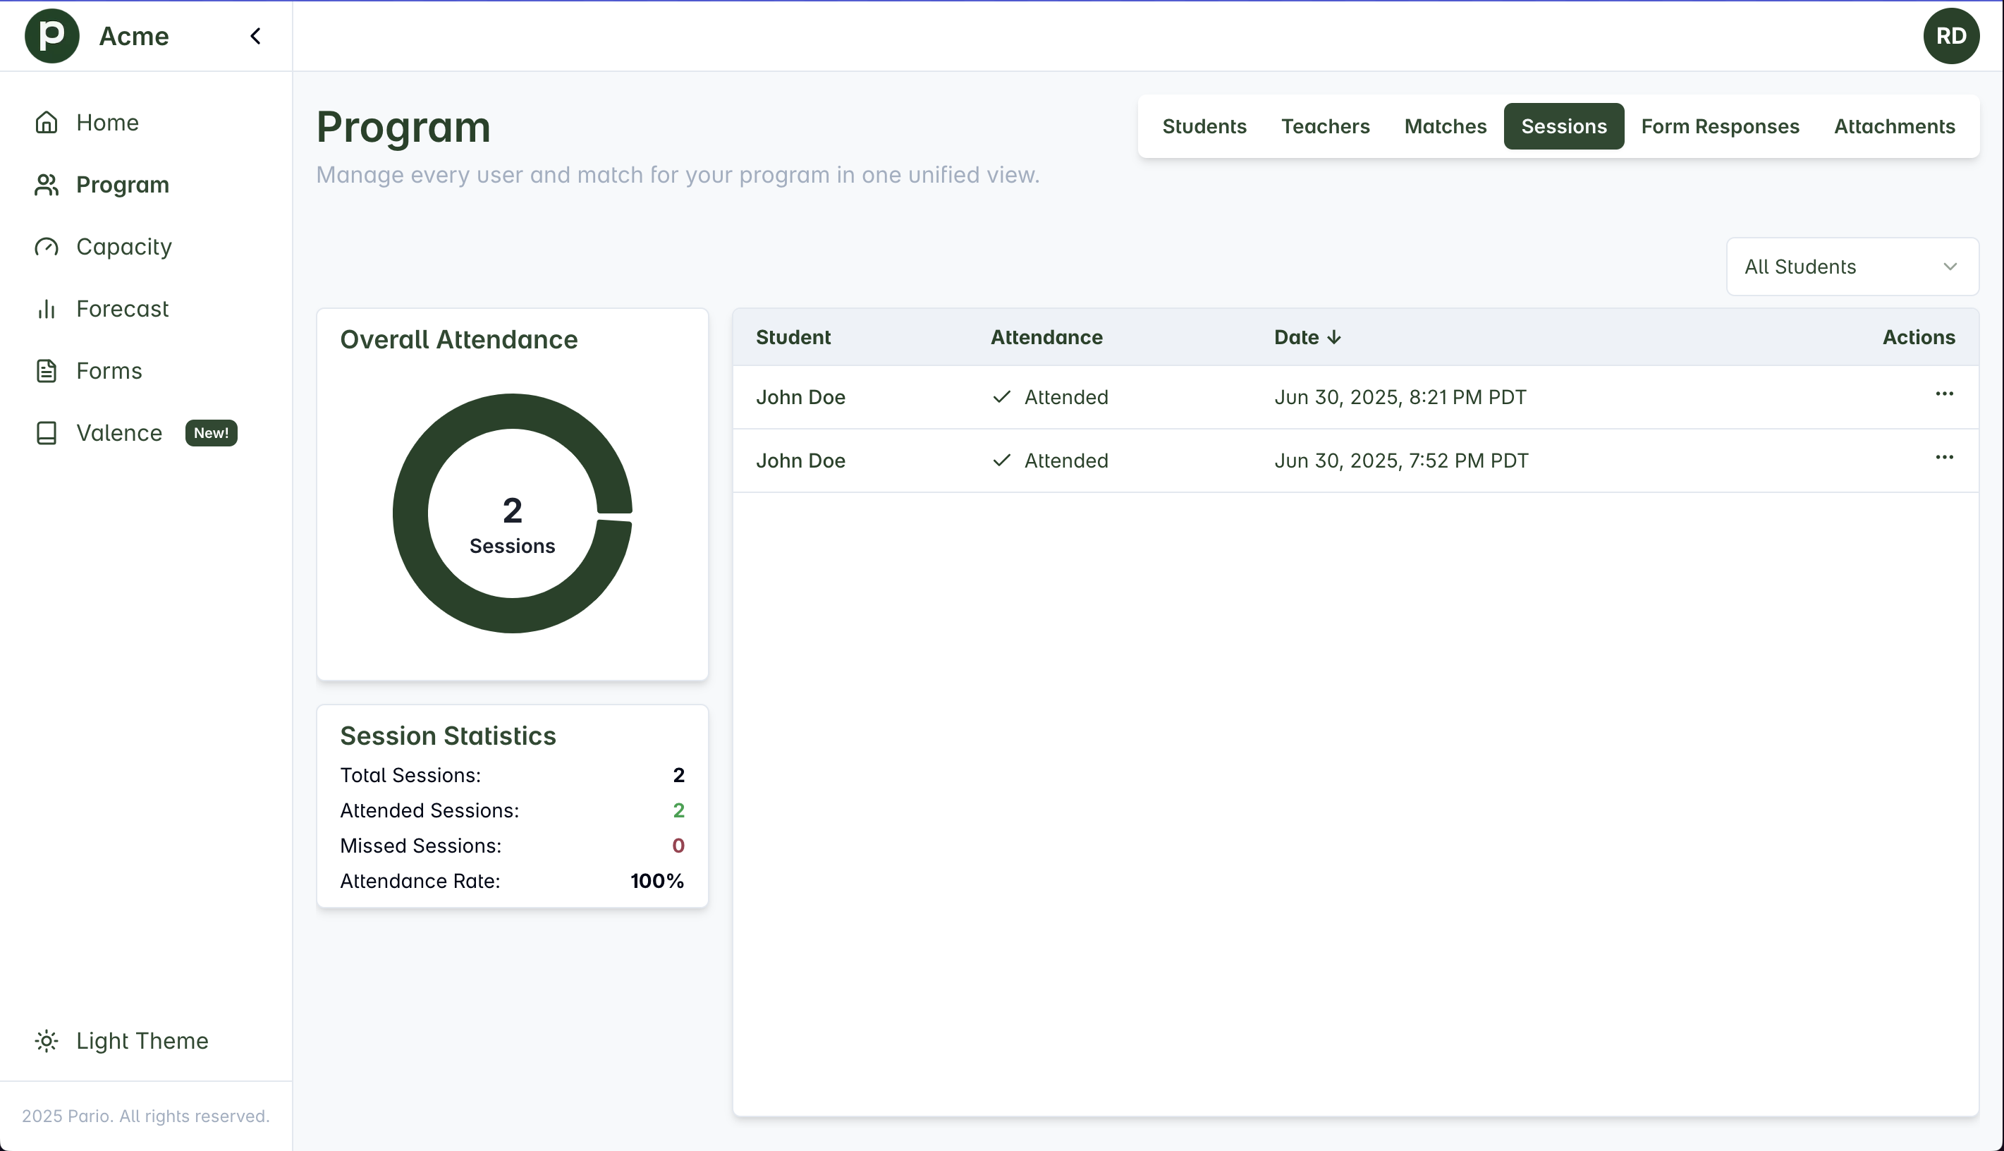2004x1151 pixels.
Task: Expand the All Students filter dropdown
Action: tap(1852, 267)
